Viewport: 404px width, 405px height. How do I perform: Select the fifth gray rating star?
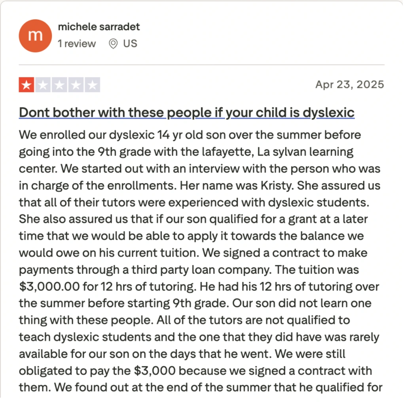tap(92, 85)
